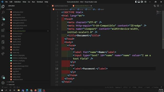
Task: Toggle secondary side bar visibility
Action: (141, 2)
